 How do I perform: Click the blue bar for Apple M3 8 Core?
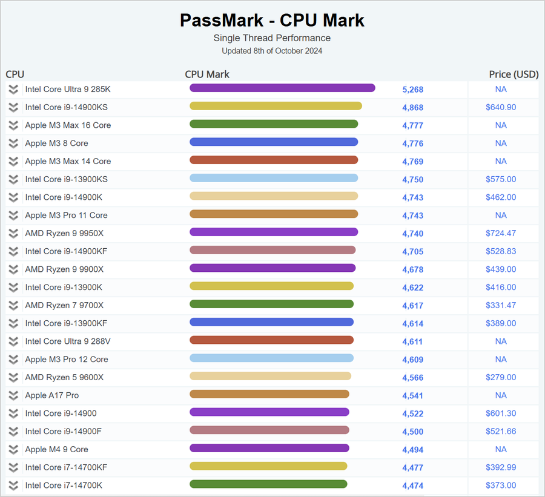pos(274,142)
